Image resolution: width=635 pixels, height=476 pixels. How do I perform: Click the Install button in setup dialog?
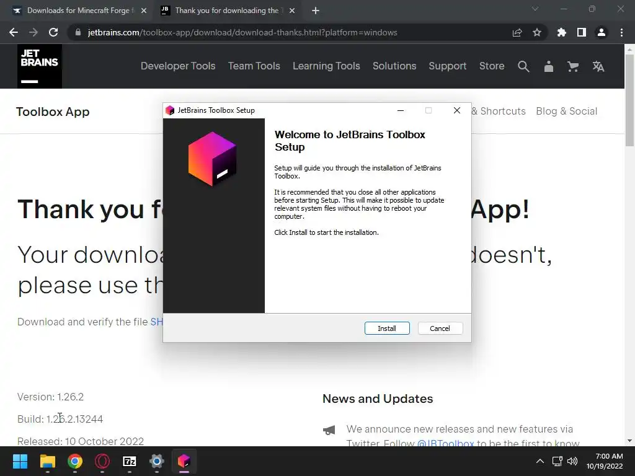point(387,328)
